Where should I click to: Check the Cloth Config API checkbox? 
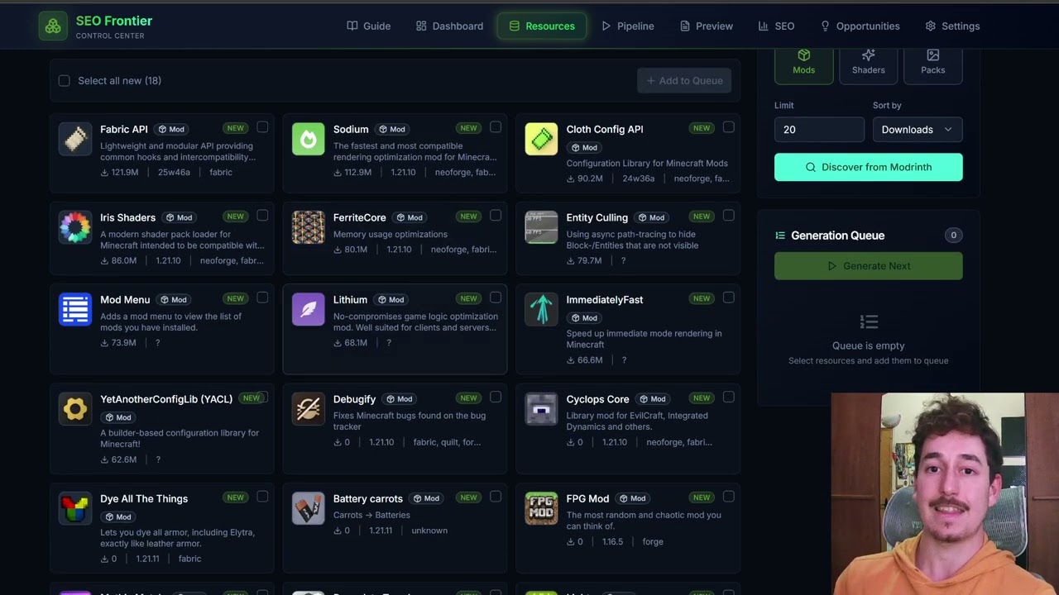click(728, 127)
